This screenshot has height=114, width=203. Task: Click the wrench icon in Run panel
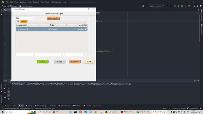click(5, 88)
